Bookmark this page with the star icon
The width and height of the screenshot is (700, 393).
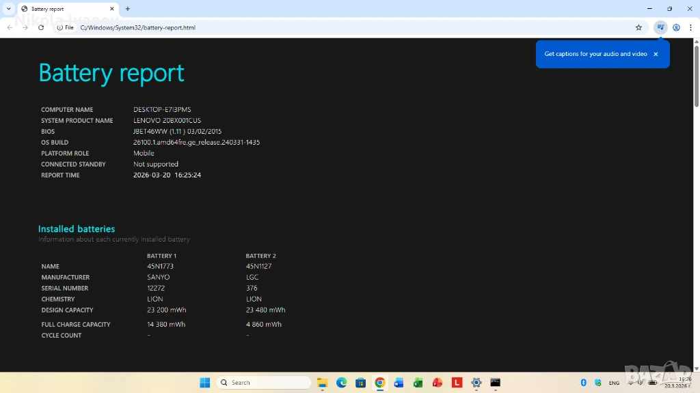coord(638,27)
